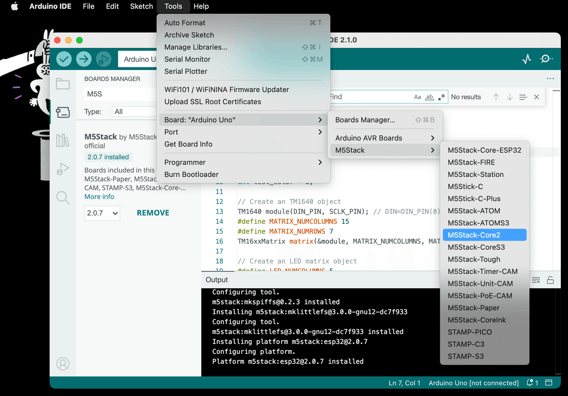Open the Debug sidebar icon
Image resolution: width=568 pixels, height=396 pixels.
click(x=62, y=169)
